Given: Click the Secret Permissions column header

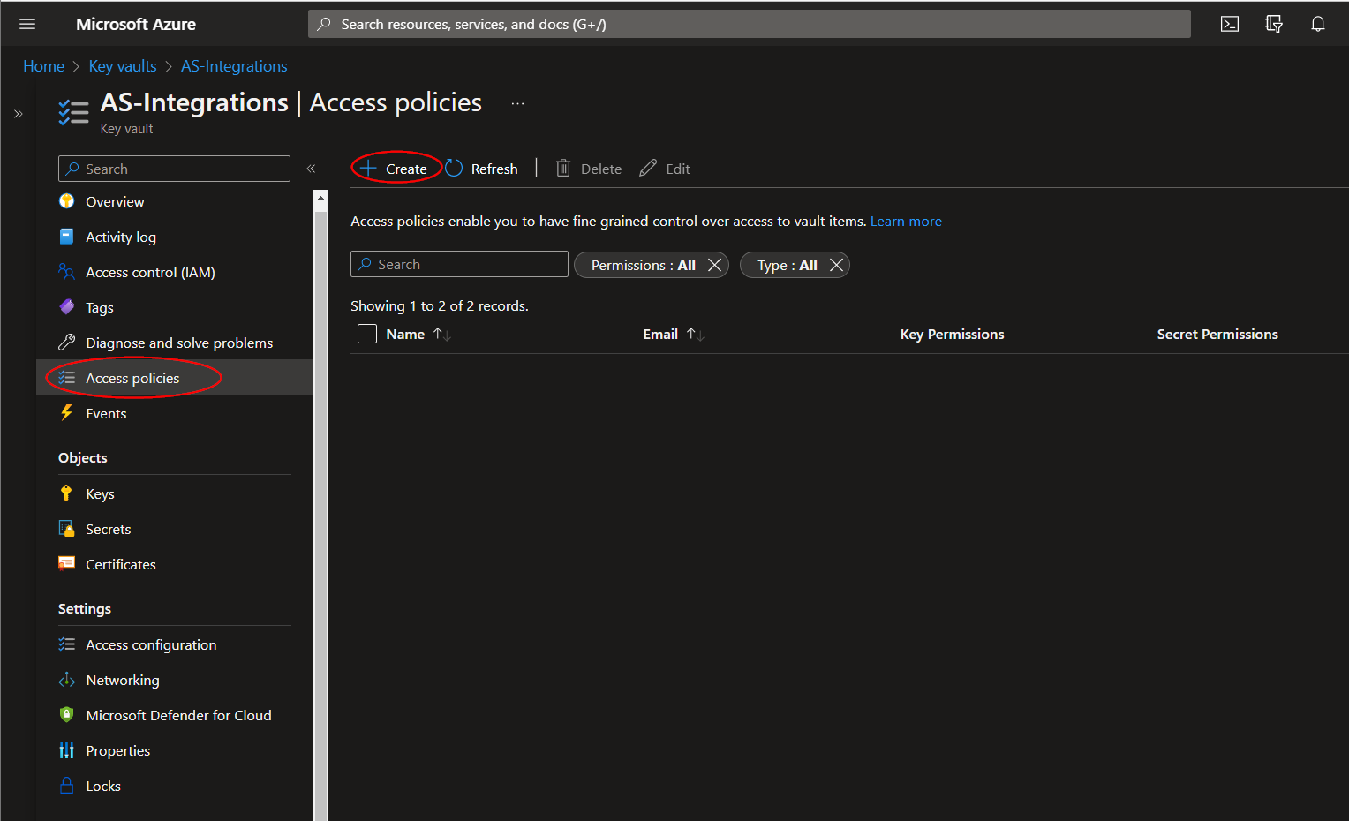Looking at the screenshot, I should (x=1217, y=335).
